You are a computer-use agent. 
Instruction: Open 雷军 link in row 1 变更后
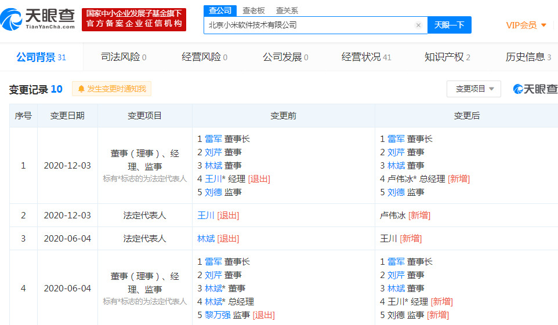[x=396, y=139]
